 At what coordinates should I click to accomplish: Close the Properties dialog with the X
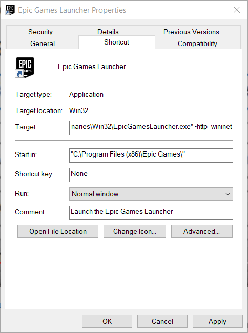click(237, 10)
